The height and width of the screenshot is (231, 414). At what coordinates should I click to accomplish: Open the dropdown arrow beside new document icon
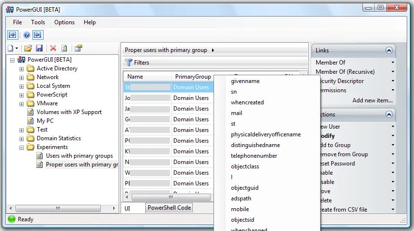coord(16,48)
